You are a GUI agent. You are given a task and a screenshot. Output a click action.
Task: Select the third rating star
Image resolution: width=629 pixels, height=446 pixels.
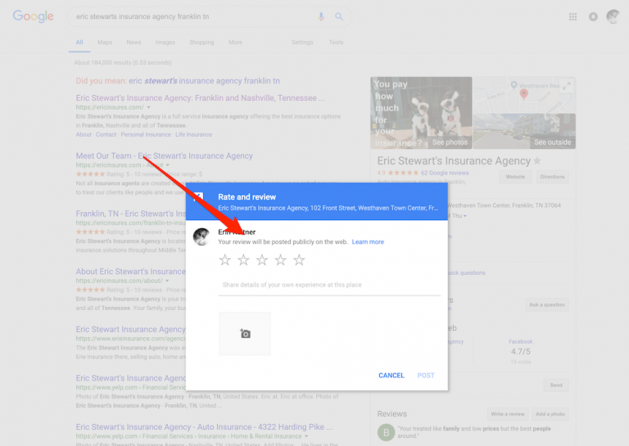(262, 260)
